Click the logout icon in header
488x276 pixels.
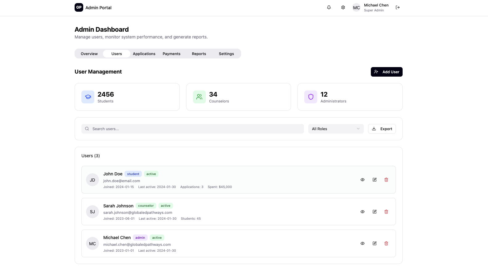click(x=398, y=7)
